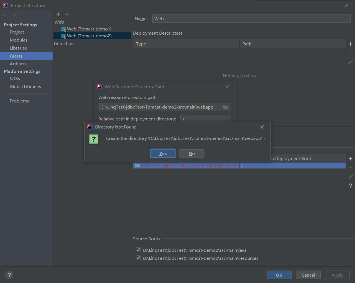Add a web resource directory with plus icon
This screenshot has height=283, width=355.
351,159
